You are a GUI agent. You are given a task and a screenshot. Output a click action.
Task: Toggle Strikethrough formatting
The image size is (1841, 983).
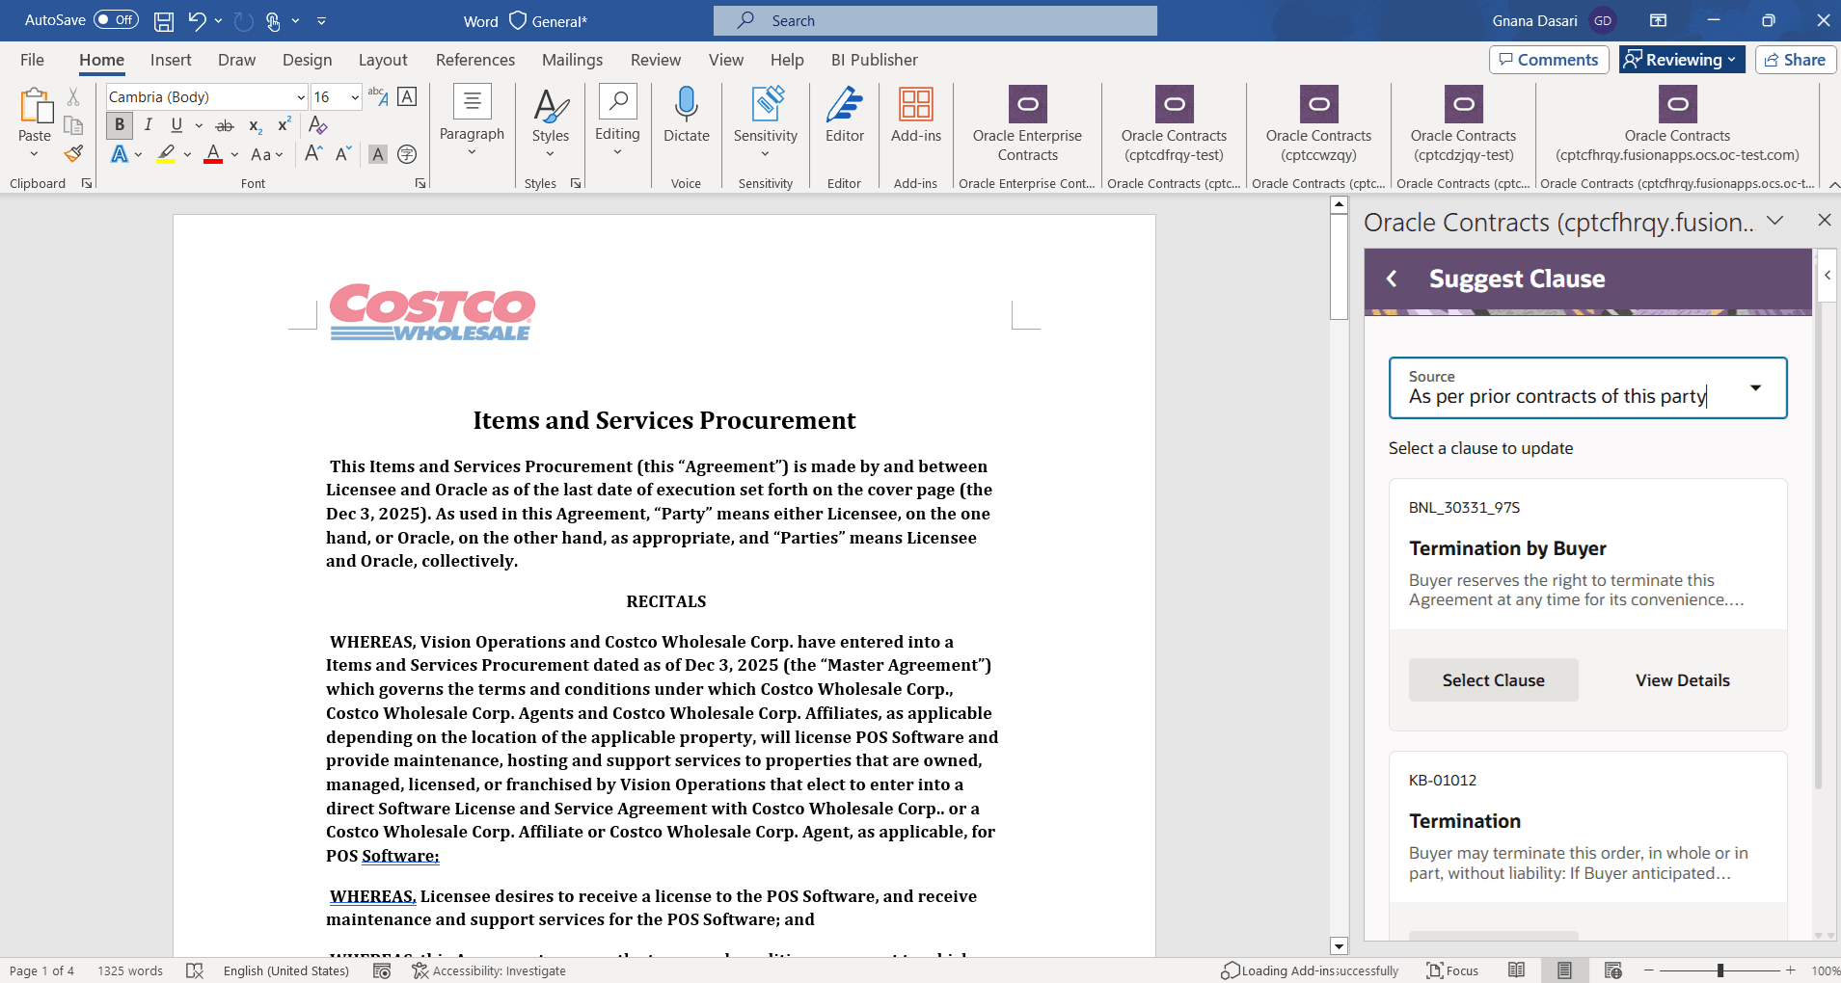(x=225, y=125)
